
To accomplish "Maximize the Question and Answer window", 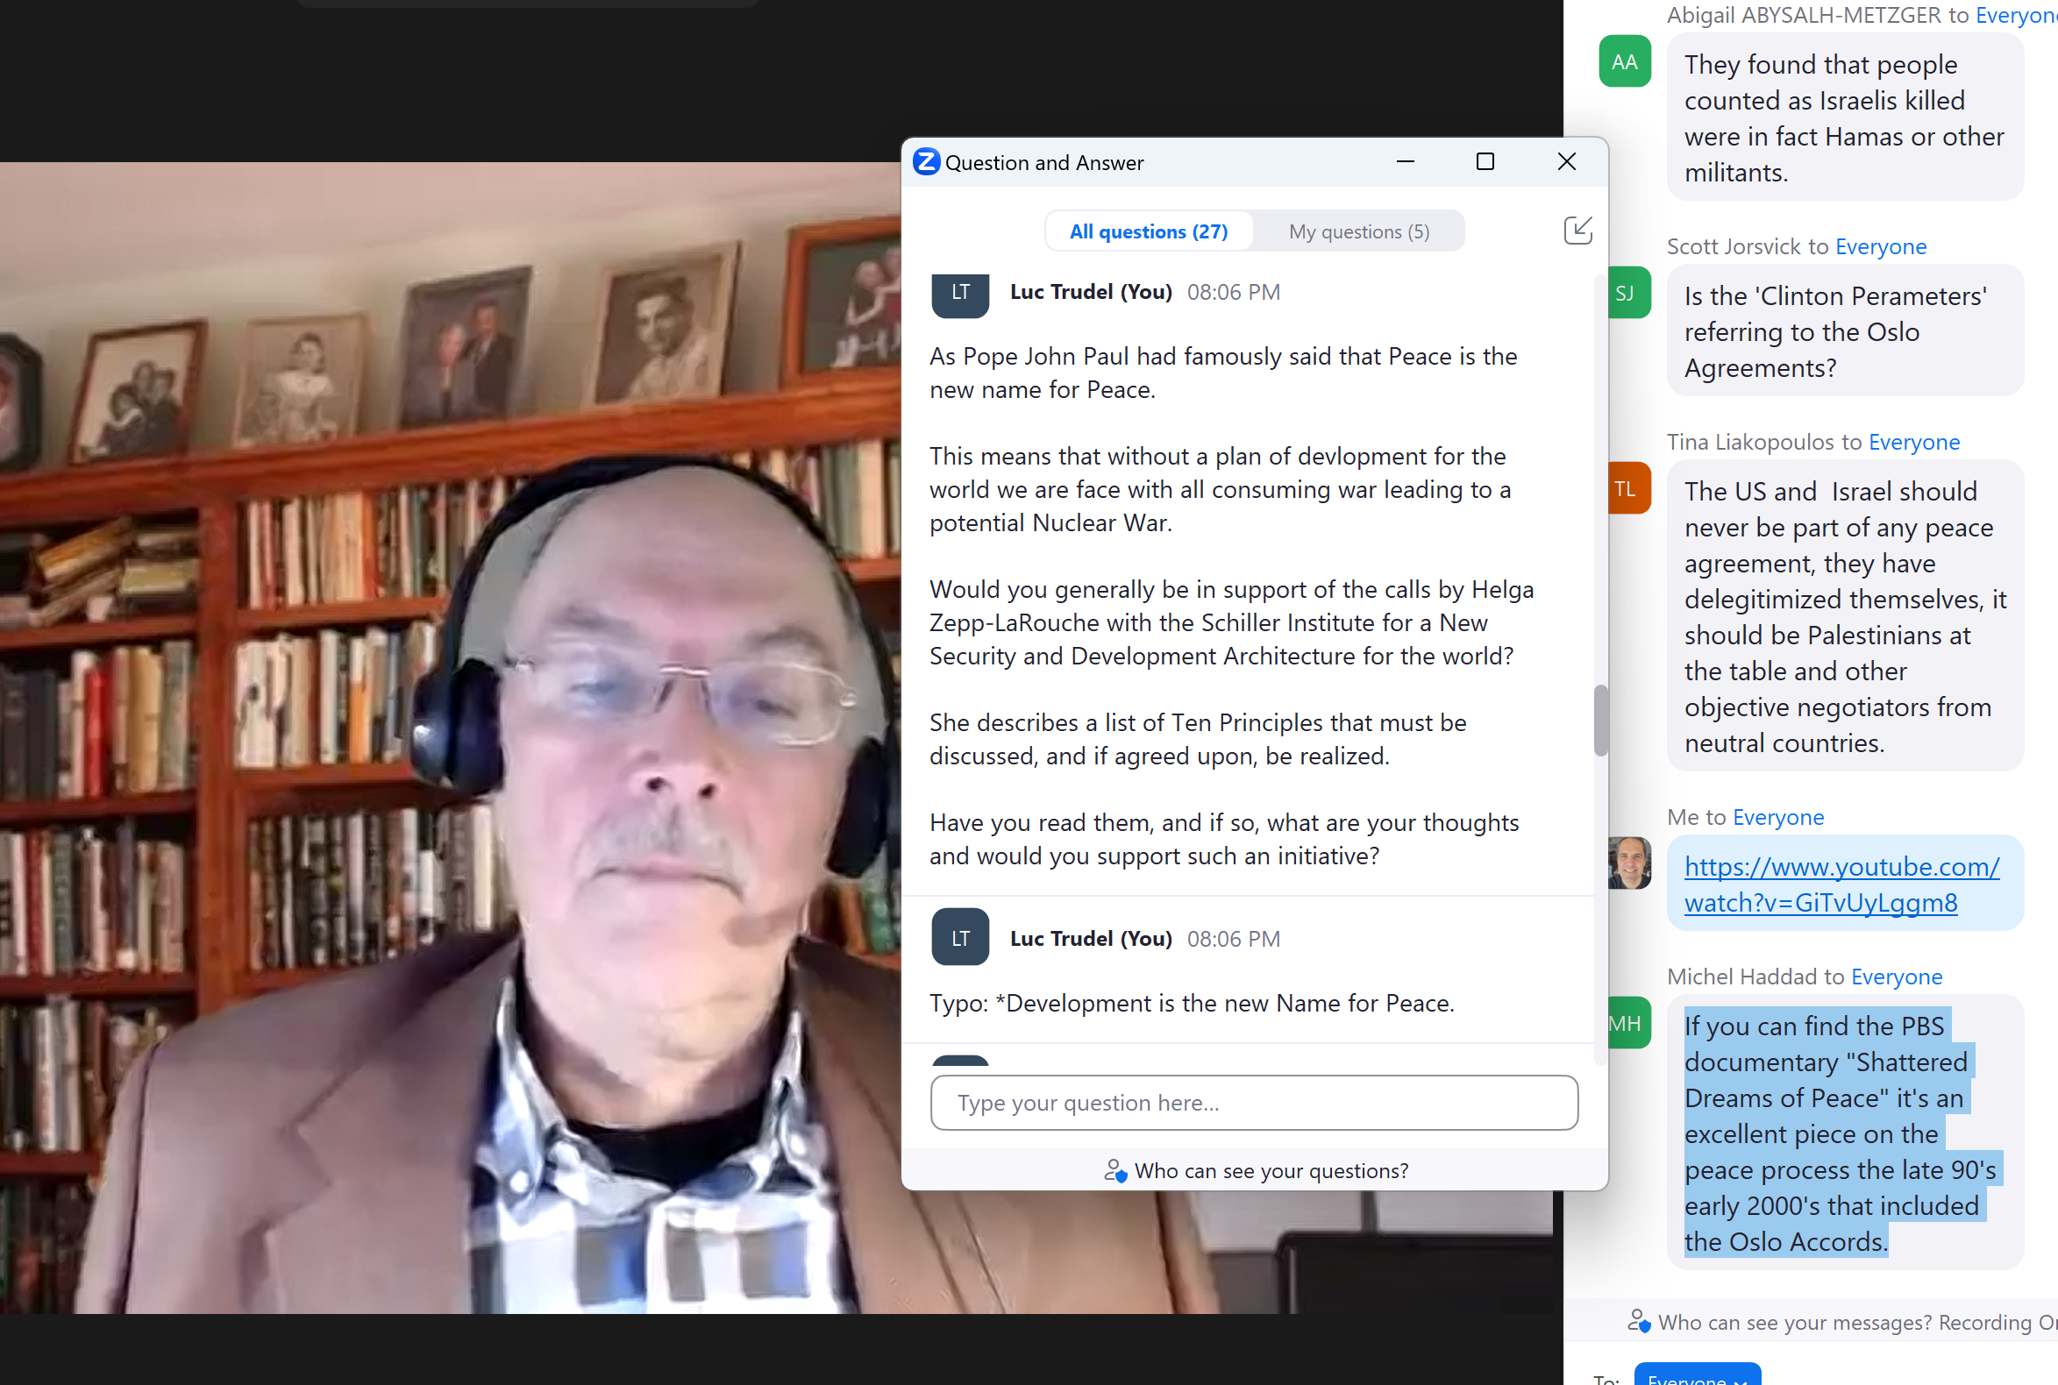I will click(1485, 161).
